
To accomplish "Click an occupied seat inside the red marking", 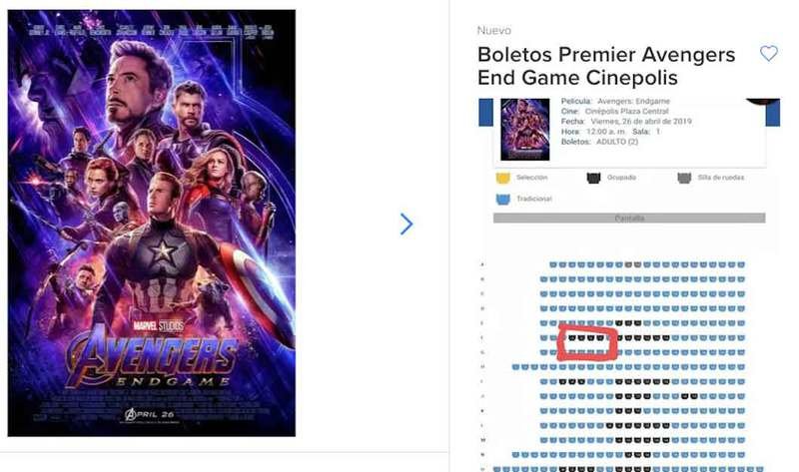I will click(581, 337).
